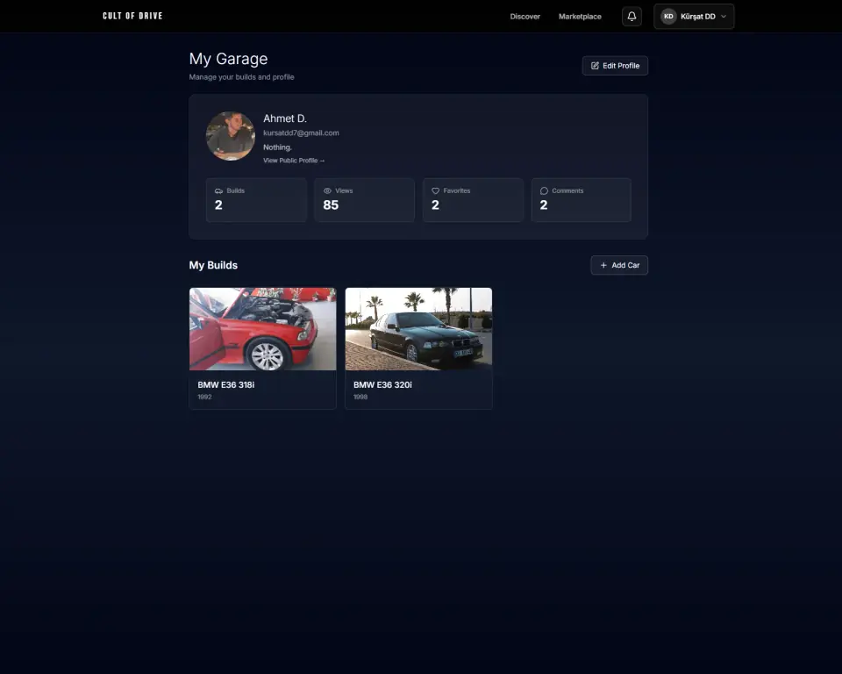Click the My Garage heading

(228, 59)
